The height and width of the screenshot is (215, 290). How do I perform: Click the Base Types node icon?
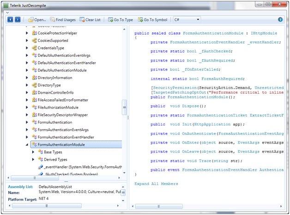coord(41,152)
